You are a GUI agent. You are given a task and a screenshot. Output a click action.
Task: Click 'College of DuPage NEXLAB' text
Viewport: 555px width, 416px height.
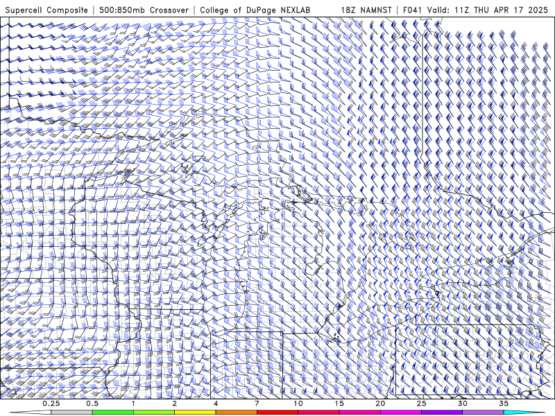coord(255,10)
